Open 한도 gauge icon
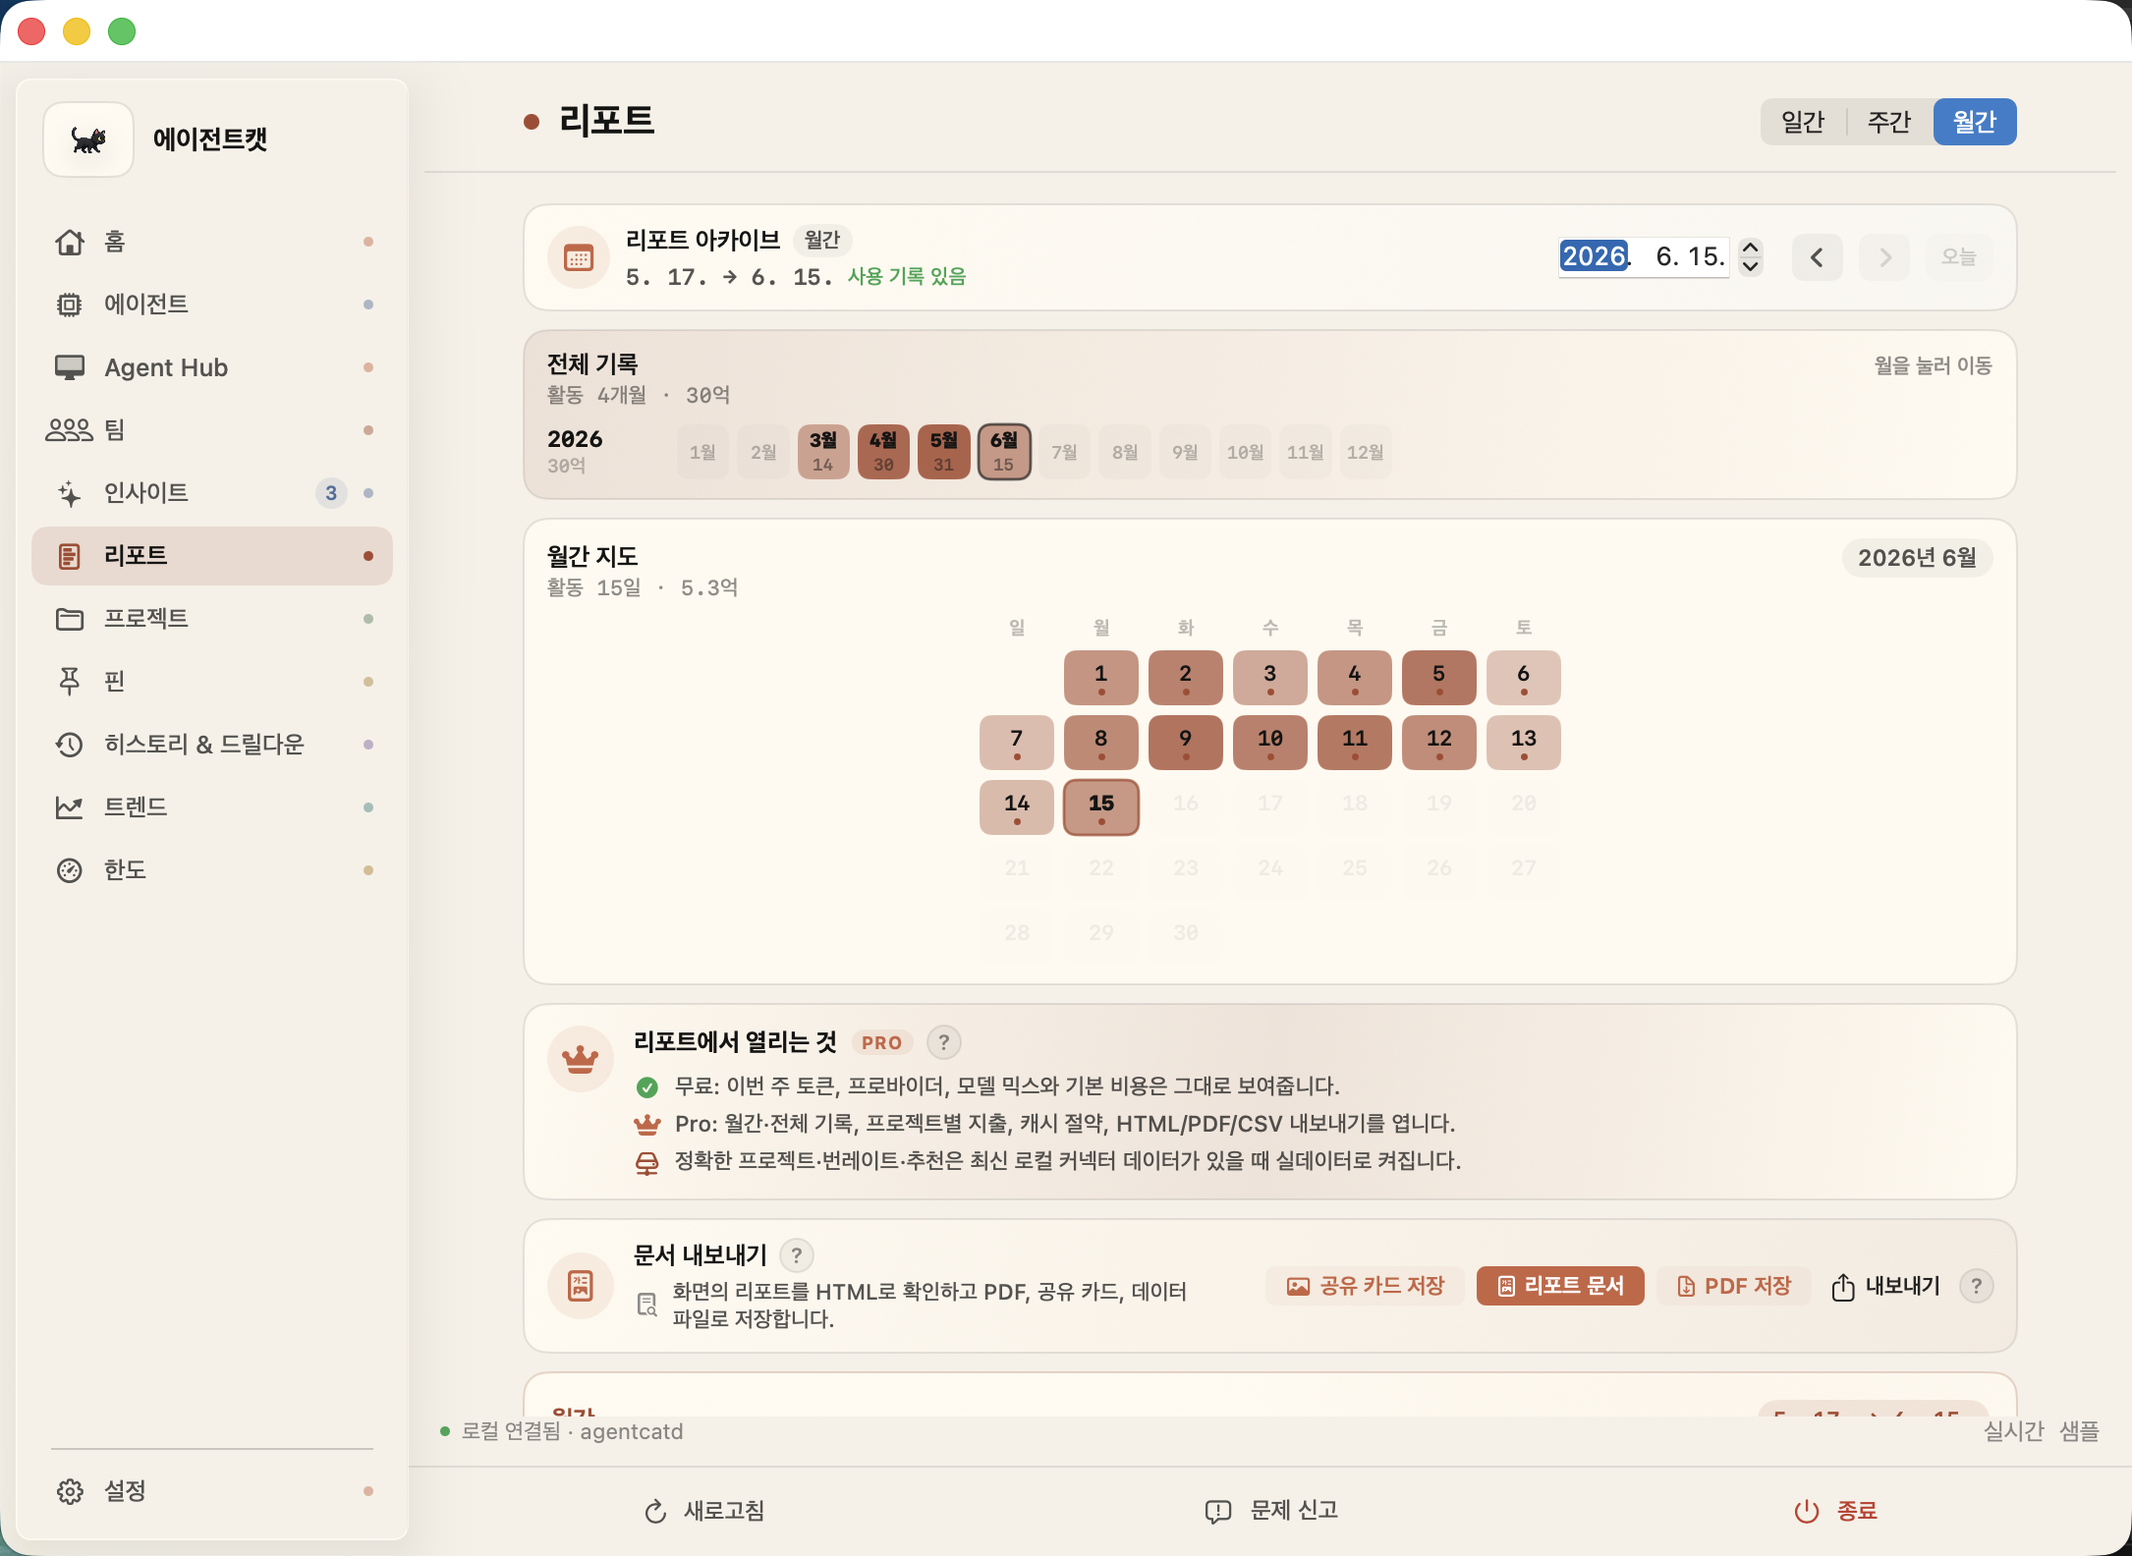2132x1556 pixels. point(70,870)
